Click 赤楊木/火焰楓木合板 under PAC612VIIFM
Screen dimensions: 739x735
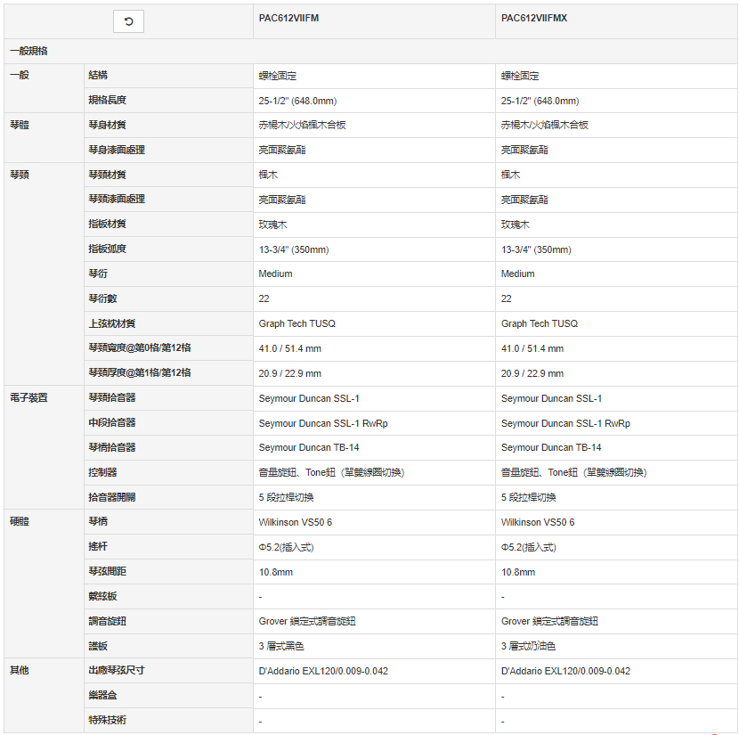[302, 125]
